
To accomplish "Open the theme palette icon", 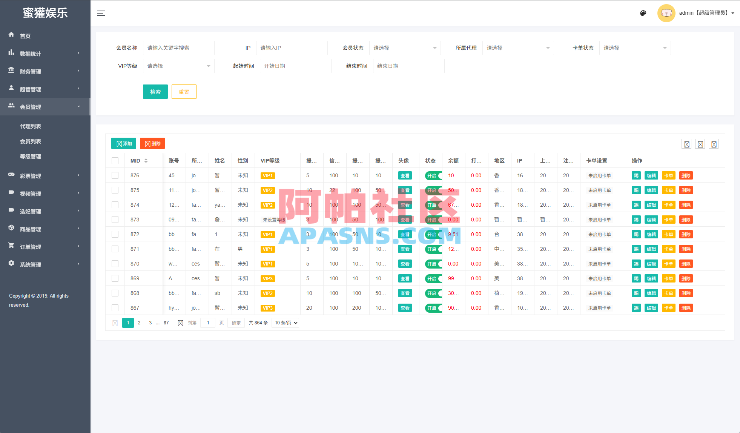I will [x=643, y=13].
